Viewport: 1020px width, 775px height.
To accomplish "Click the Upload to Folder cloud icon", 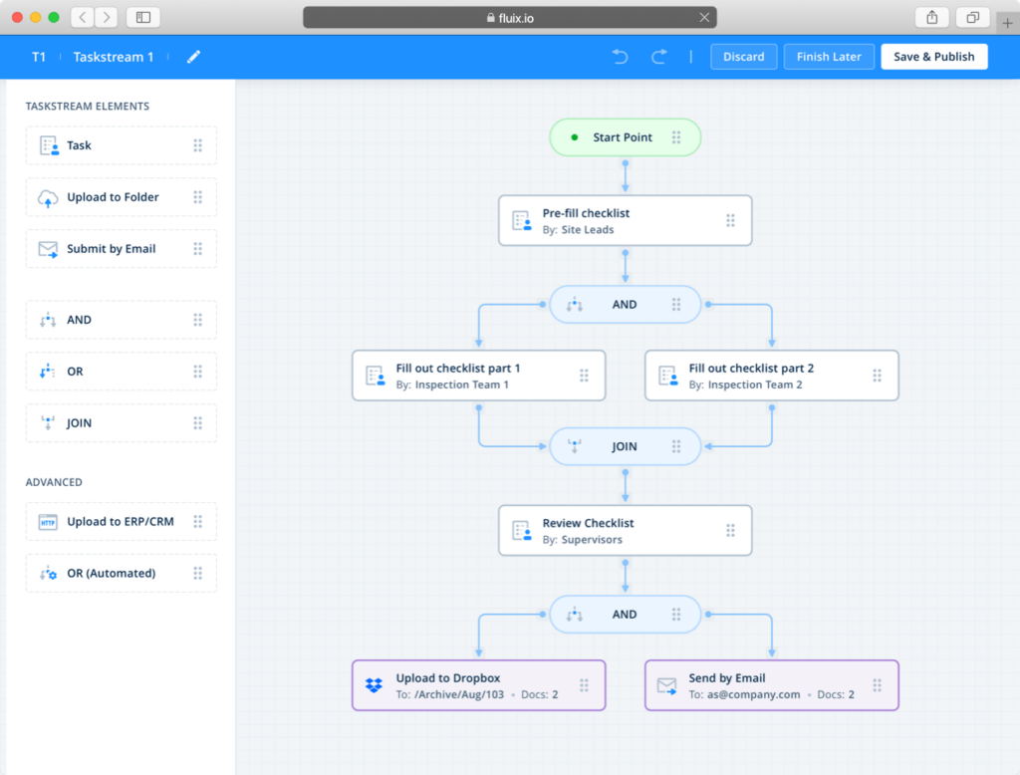I will 49,196.
